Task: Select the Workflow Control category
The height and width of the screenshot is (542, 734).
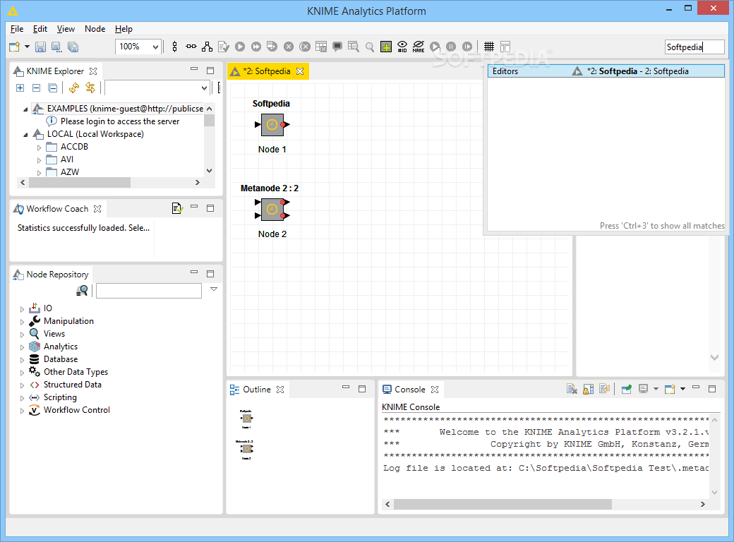Action: (77, 410)
